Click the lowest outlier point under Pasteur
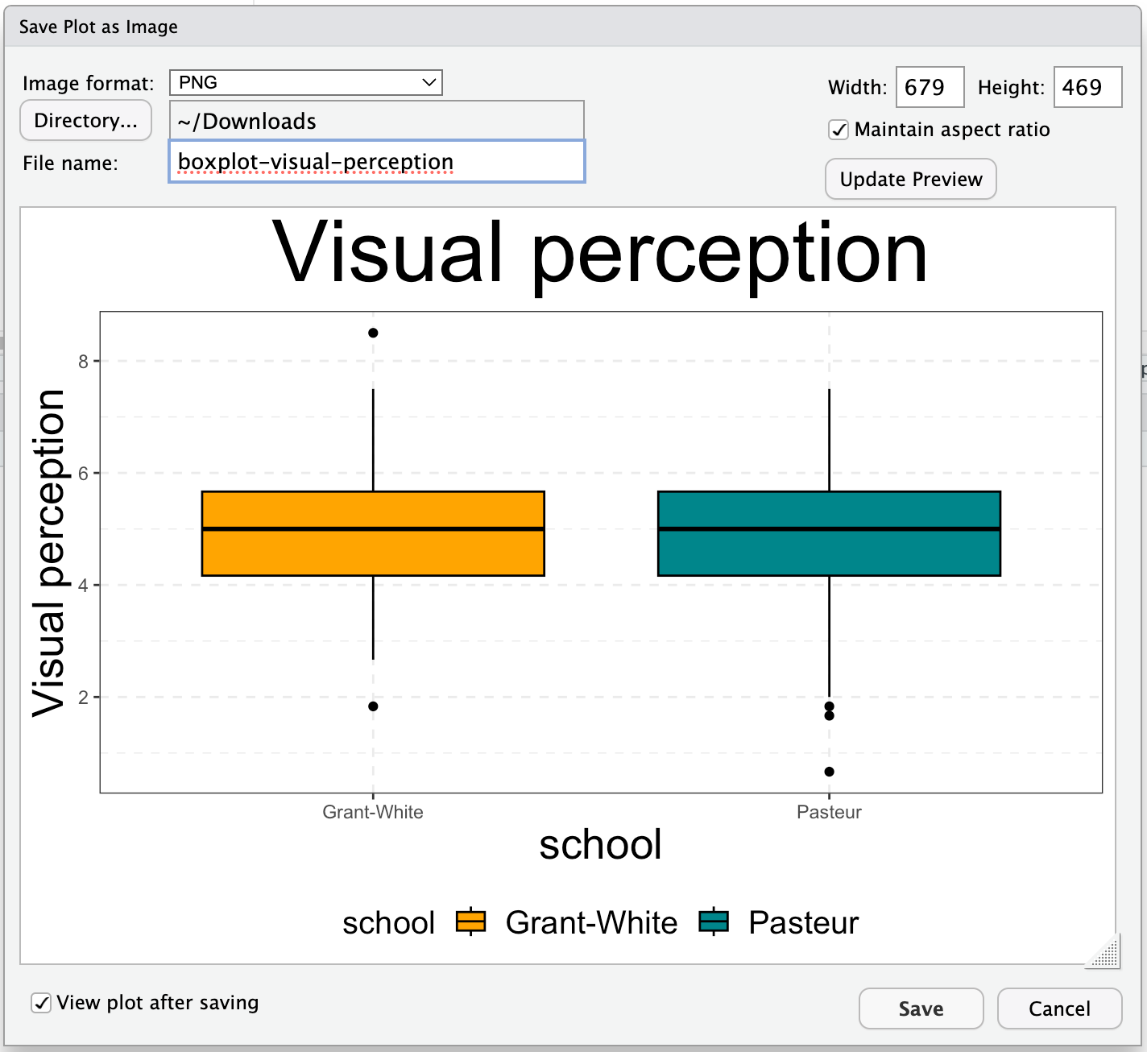The image size is (1147, 1052). point(829,772)
